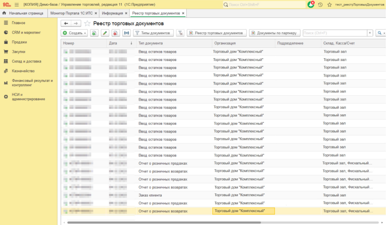Image resolution: width=386 pixels, height=225 pixels.
Task: Open notifications bell with badge
Action: [311, 5]
